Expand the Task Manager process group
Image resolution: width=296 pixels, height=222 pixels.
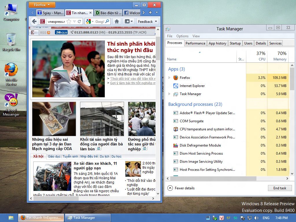tap(169, 94)
